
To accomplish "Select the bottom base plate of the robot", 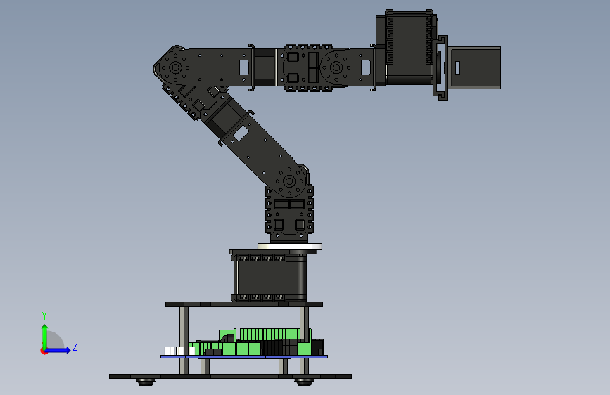I will click(230, 376).
